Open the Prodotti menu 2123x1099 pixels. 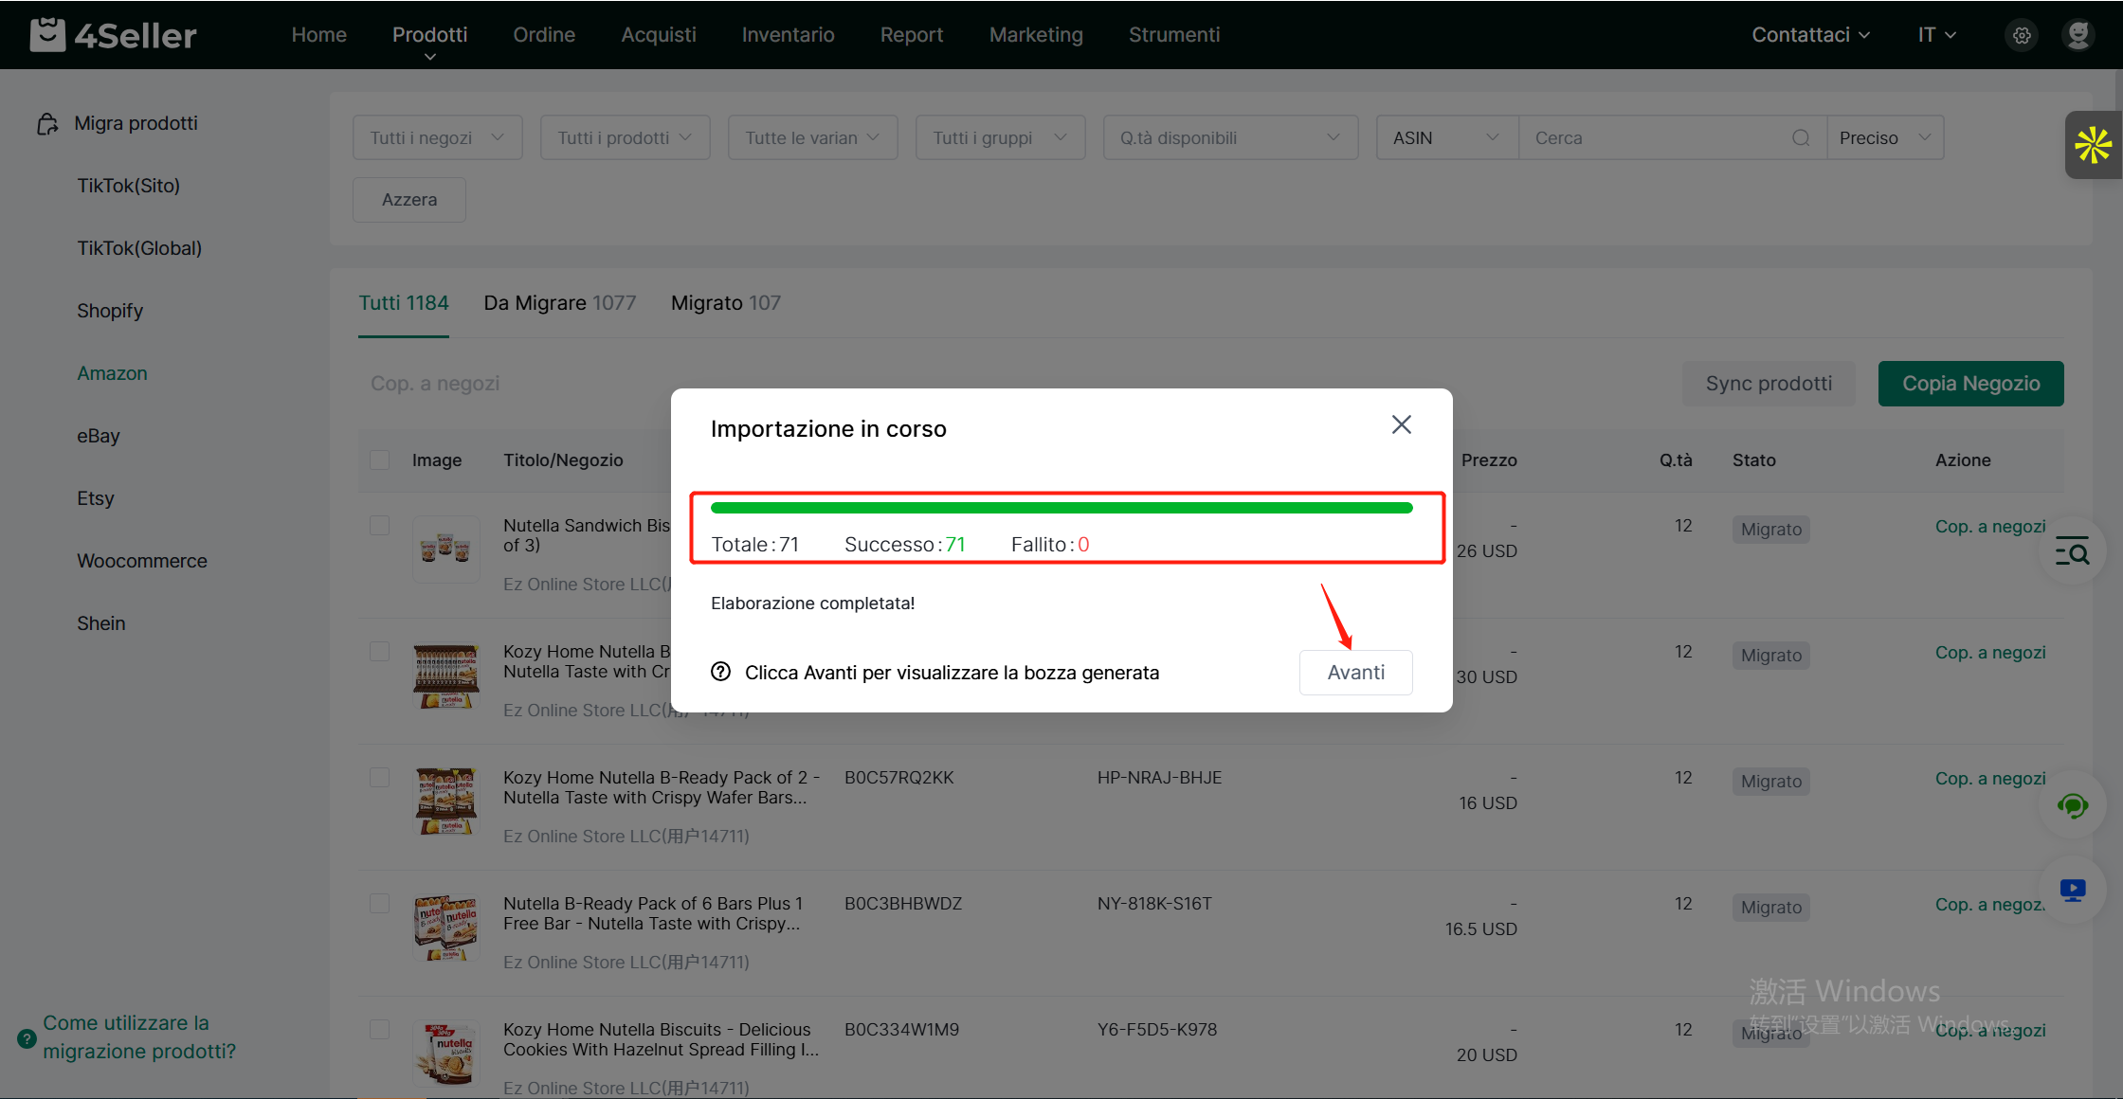429,35
